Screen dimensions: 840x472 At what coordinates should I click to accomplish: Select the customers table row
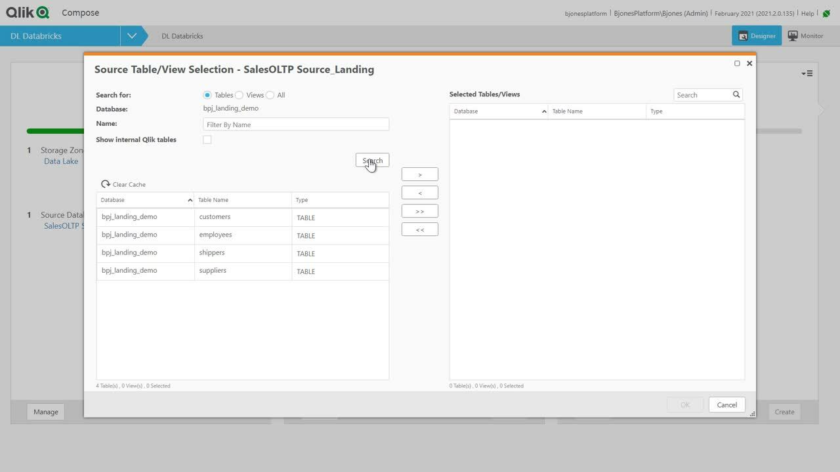pos(243,217)
